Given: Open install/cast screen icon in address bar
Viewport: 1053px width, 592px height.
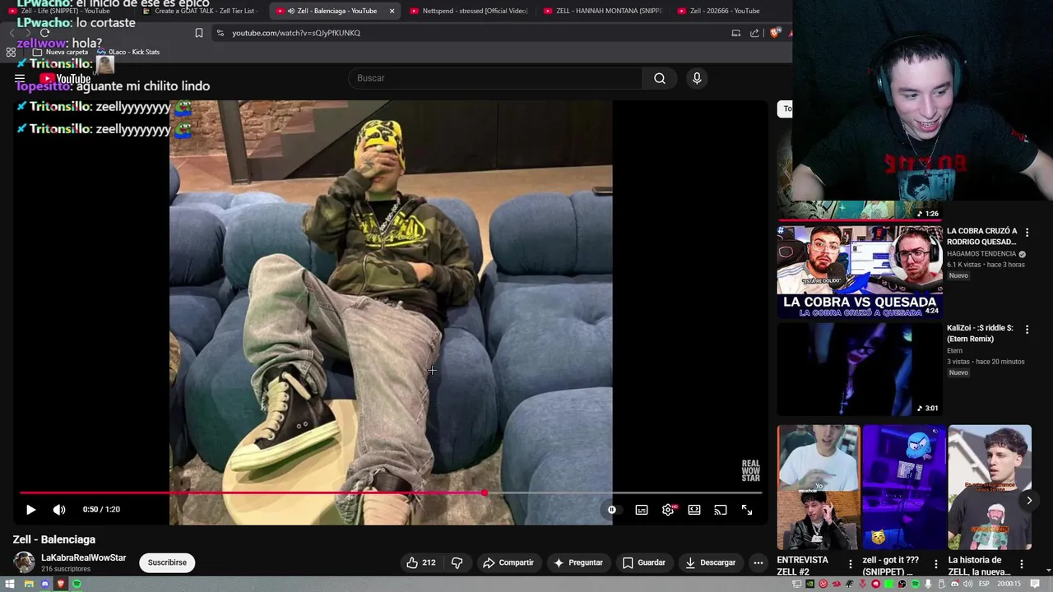Looking at the screenshot, I should (736, 33).
